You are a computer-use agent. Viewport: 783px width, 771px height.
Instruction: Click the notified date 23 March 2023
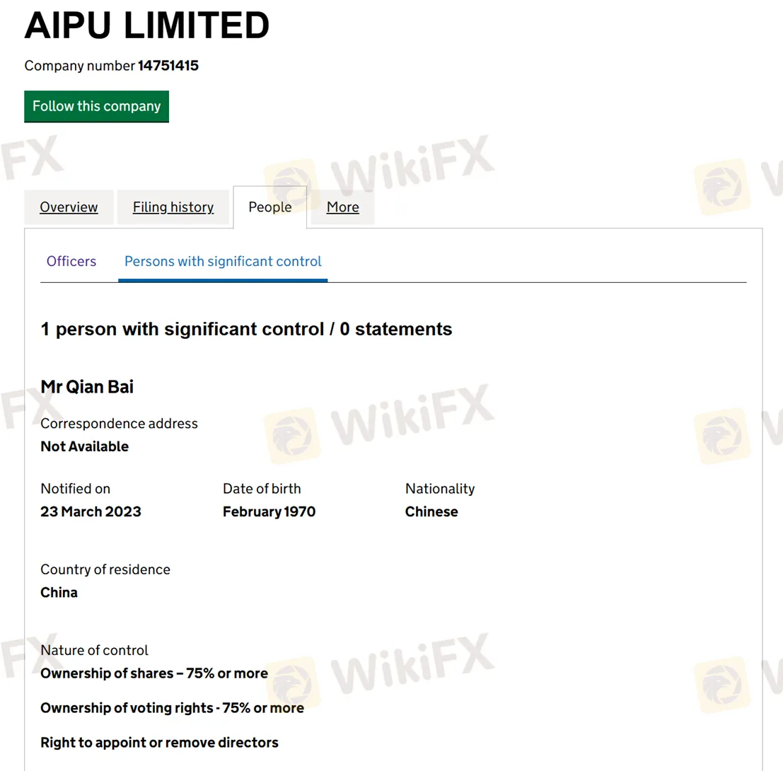click(x=91, y=511)
